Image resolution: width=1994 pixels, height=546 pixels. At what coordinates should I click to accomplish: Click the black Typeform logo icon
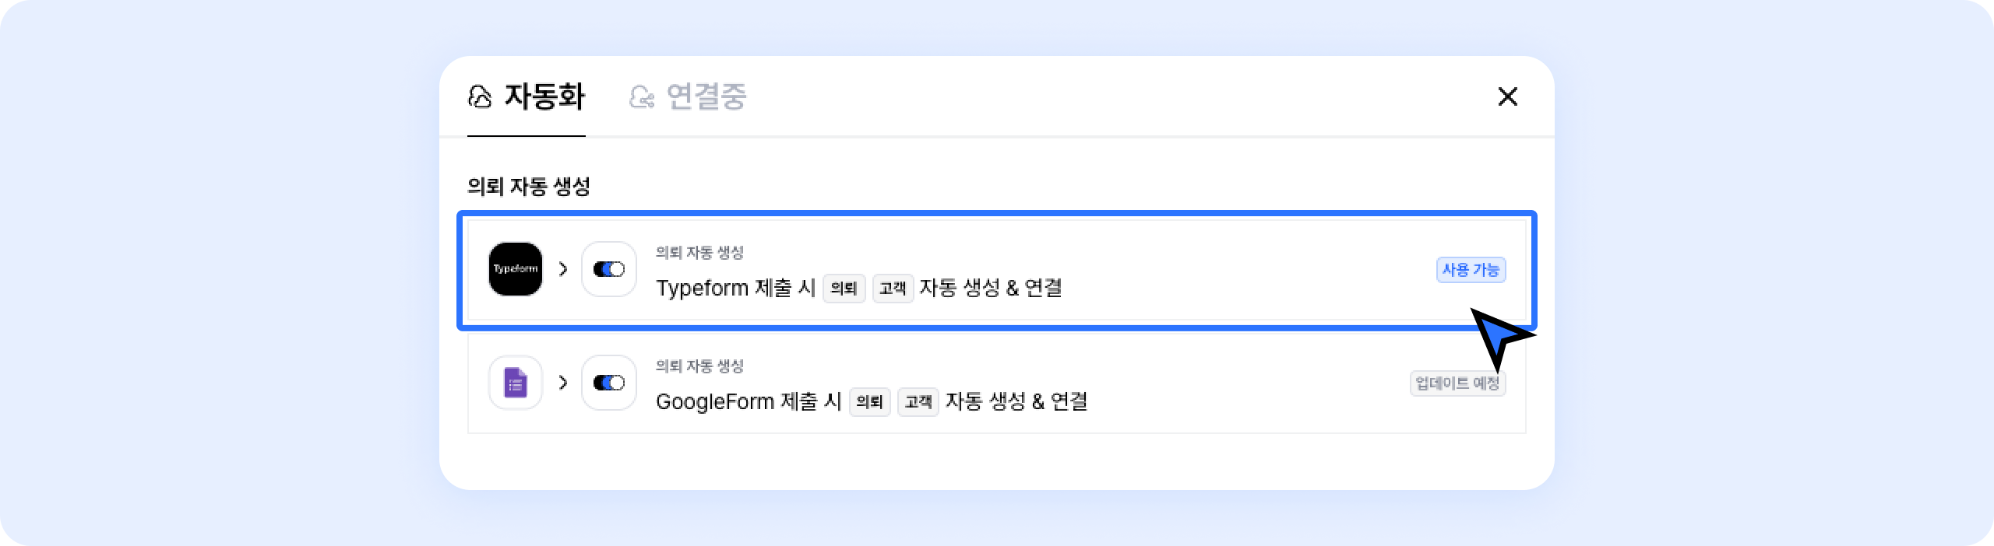click(x=515, y=269)
